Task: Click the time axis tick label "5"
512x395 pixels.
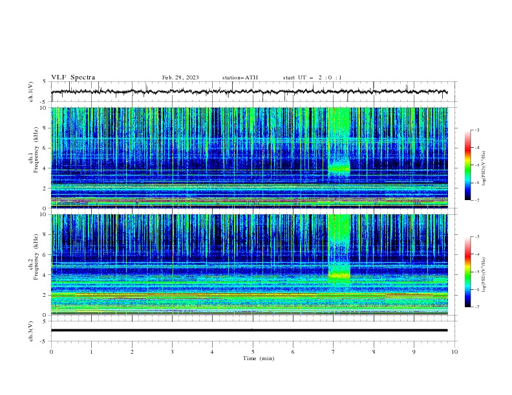Action: coord(253,352)
